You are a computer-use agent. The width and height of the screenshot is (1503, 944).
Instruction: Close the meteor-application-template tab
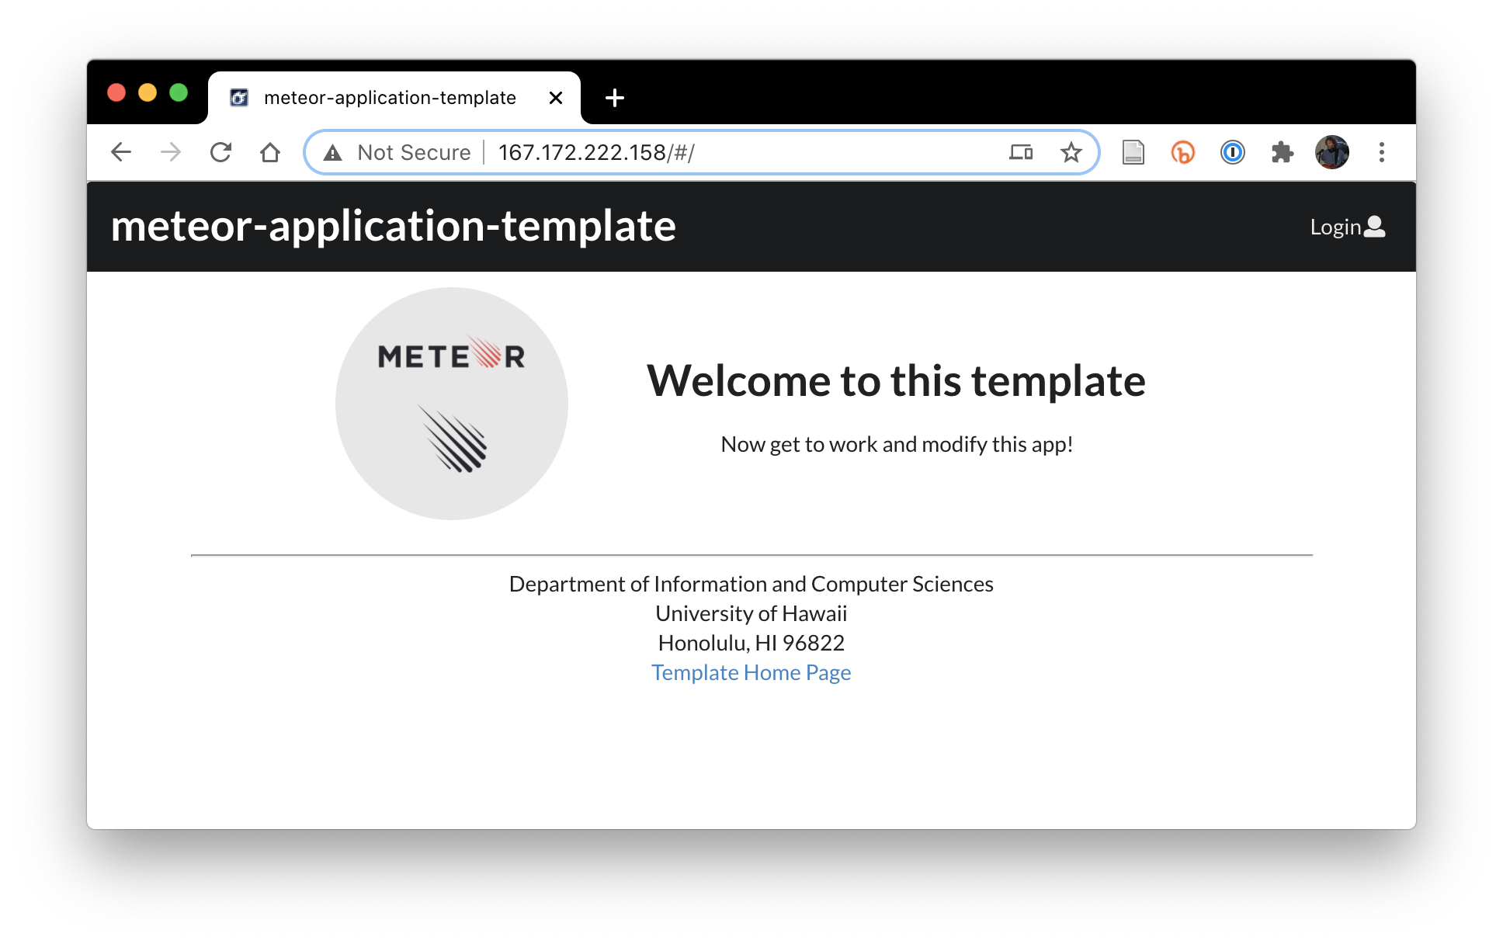tap(556, 98)
